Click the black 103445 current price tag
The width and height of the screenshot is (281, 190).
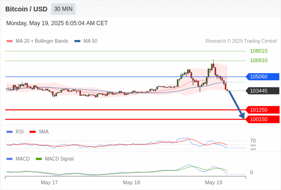(x=262, y=91)
